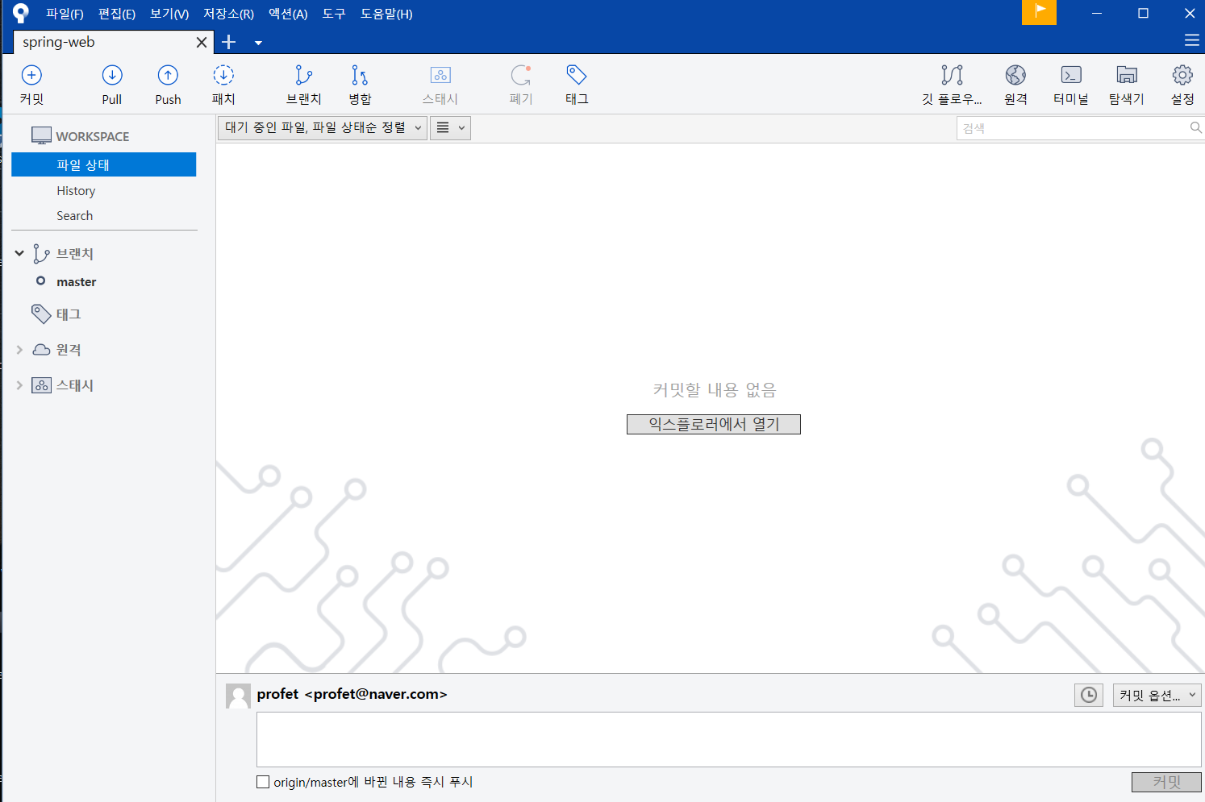Click the 태그 (Tag) toolbar icon
The image size is (1205, 802).
point(577,76)
